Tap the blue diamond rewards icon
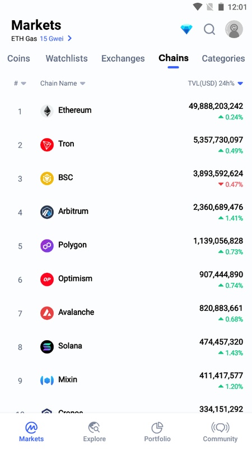The height and width of the screenshot is (449, 252). 186,29
